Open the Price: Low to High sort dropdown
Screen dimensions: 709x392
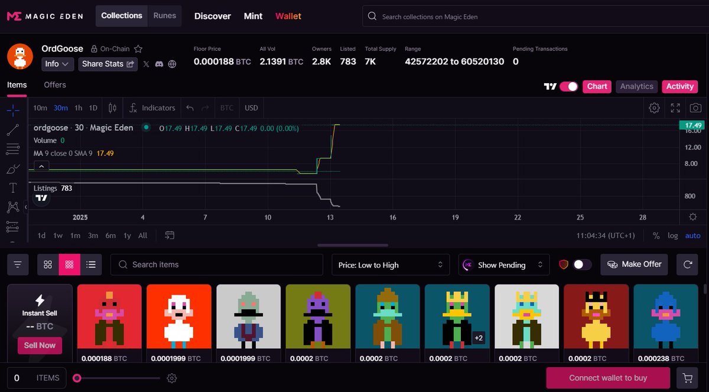pos(391,265)
